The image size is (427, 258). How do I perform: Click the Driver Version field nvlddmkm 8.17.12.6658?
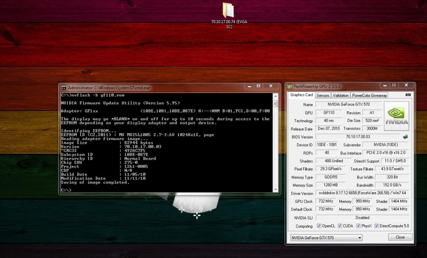[x=363, y=193]
